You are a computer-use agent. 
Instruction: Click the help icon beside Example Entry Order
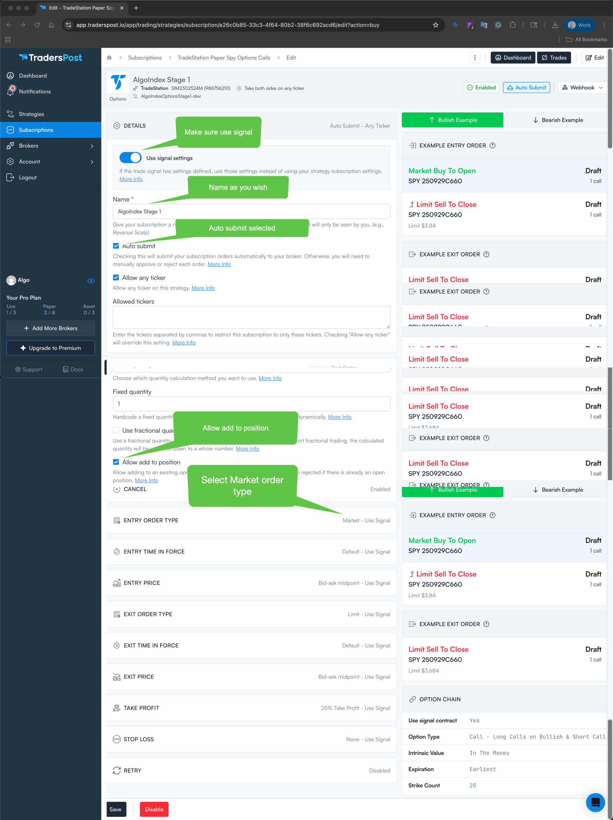tap(492, 146)
